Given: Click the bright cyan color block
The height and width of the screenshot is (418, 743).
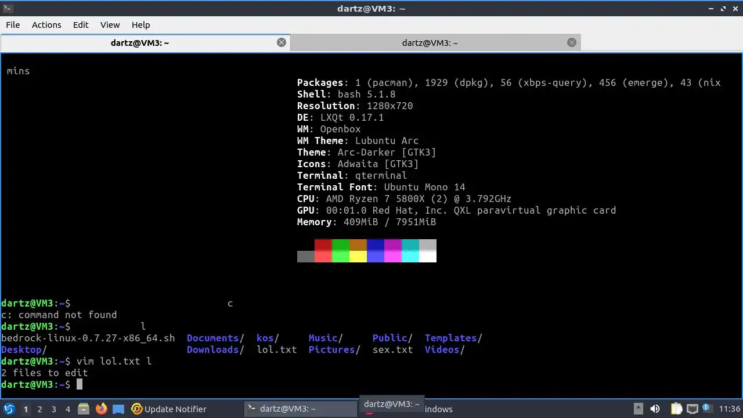Looking at the screenshot, I should 410,257.
